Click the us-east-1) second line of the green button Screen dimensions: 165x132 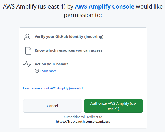113,109
